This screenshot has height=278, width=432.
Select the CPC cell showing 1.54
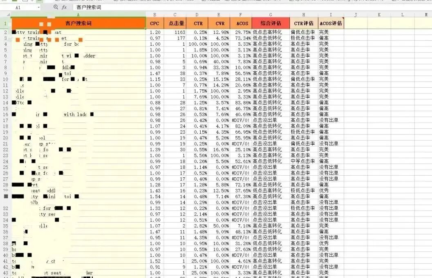pyautogui.click(x=154, y=196)
